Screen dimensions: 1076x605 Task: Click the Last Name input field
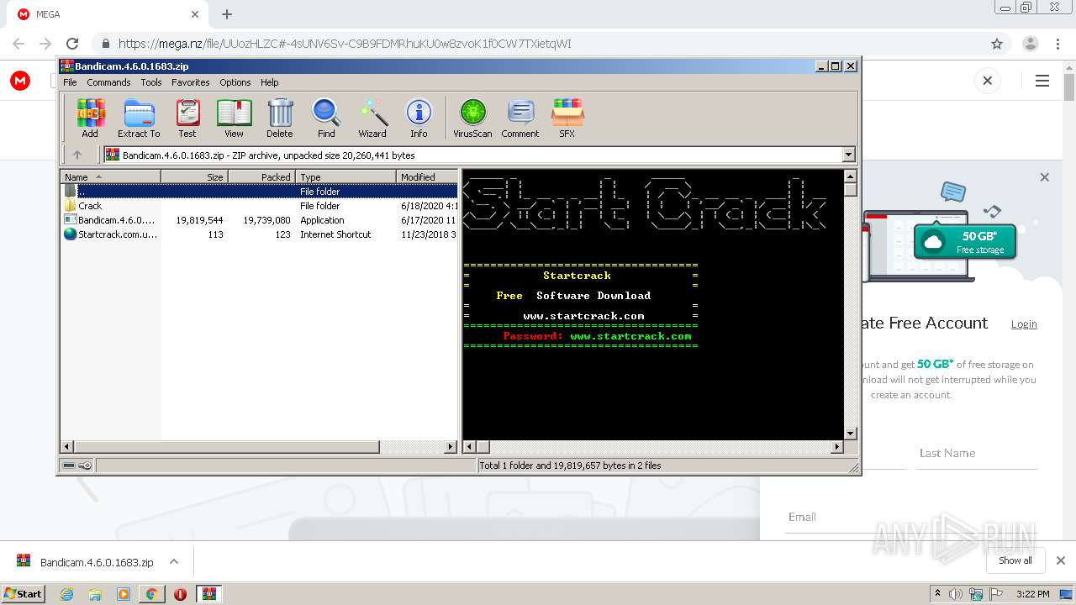pyautogui.click(x=978, y=453)
